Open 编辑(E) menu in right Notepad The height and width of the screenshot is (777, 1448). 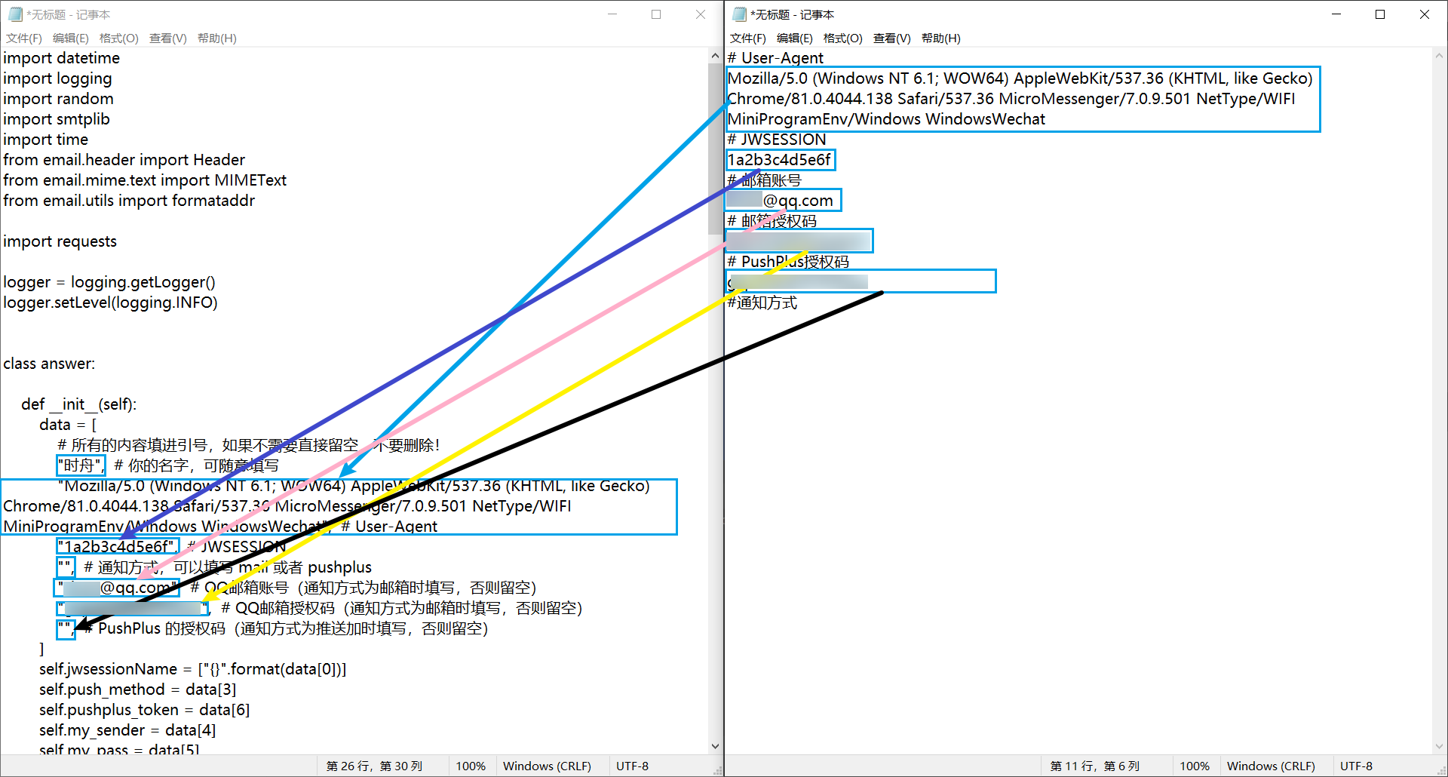(794, 38)
